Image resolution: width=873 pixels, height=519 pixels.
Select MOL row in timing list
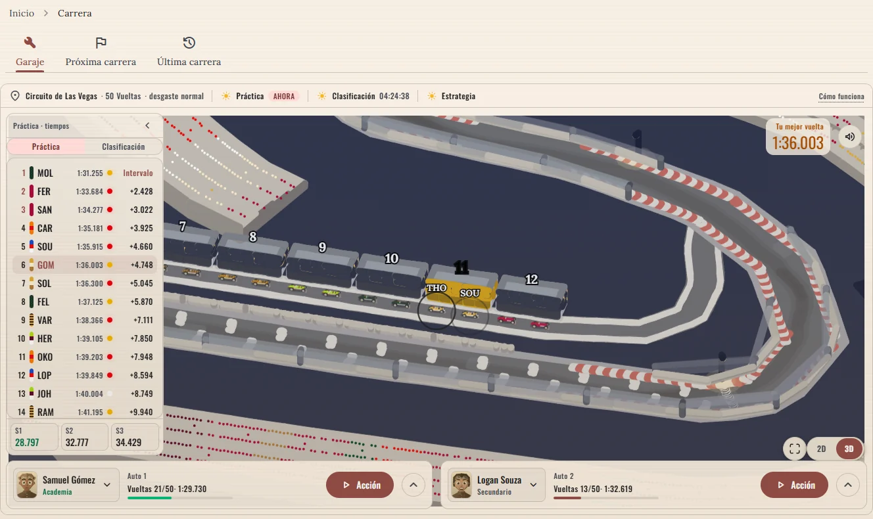click(85, 173)
